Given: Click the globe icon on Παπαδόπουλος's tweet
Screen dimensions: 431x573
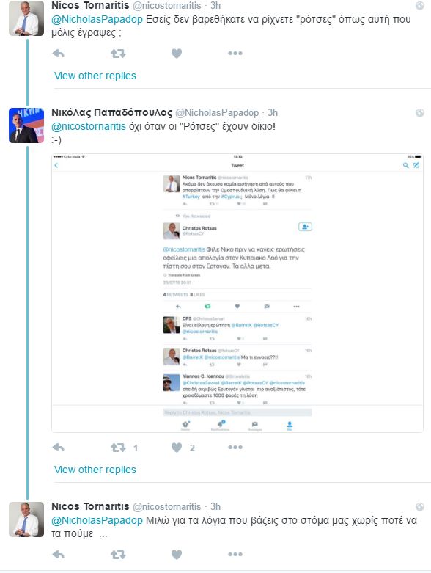Looking at the screenshot, I should [420, 112].
